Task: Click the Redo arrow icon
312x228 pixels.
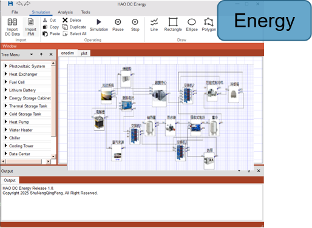Action: coord(27,4)
